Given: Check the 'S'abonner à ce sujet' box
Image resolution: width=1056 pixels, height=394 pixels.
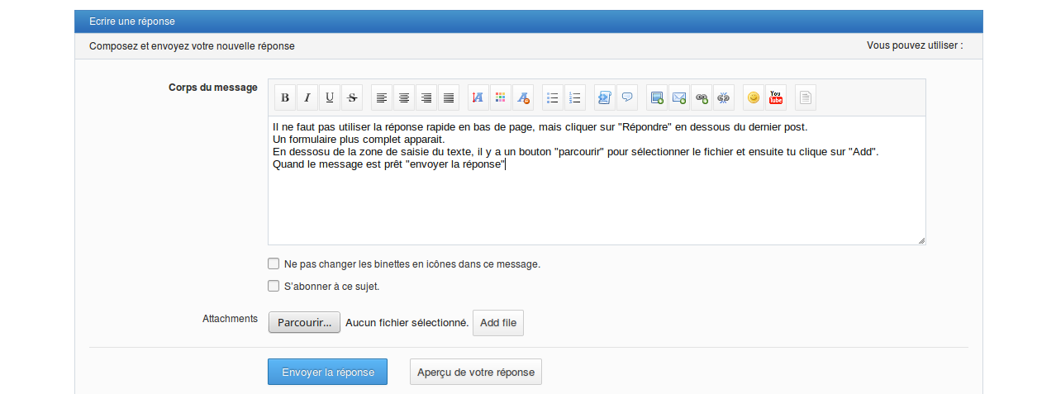Looking at the screenshot, I should click(x=274, y=287).
